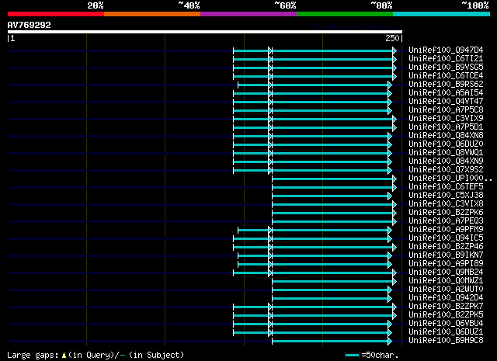This screenshot has height=361, width=497.
Task: Select the UniRef100_Q84XN9 label
Action: (446, 161)
